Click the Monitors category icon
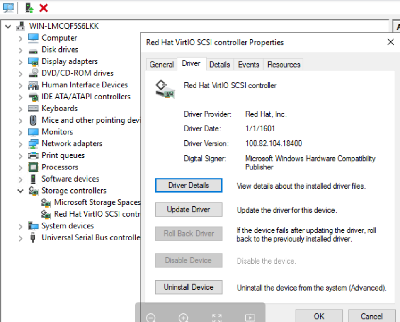This screenshot has height=322, width=400. click(33, 132)
